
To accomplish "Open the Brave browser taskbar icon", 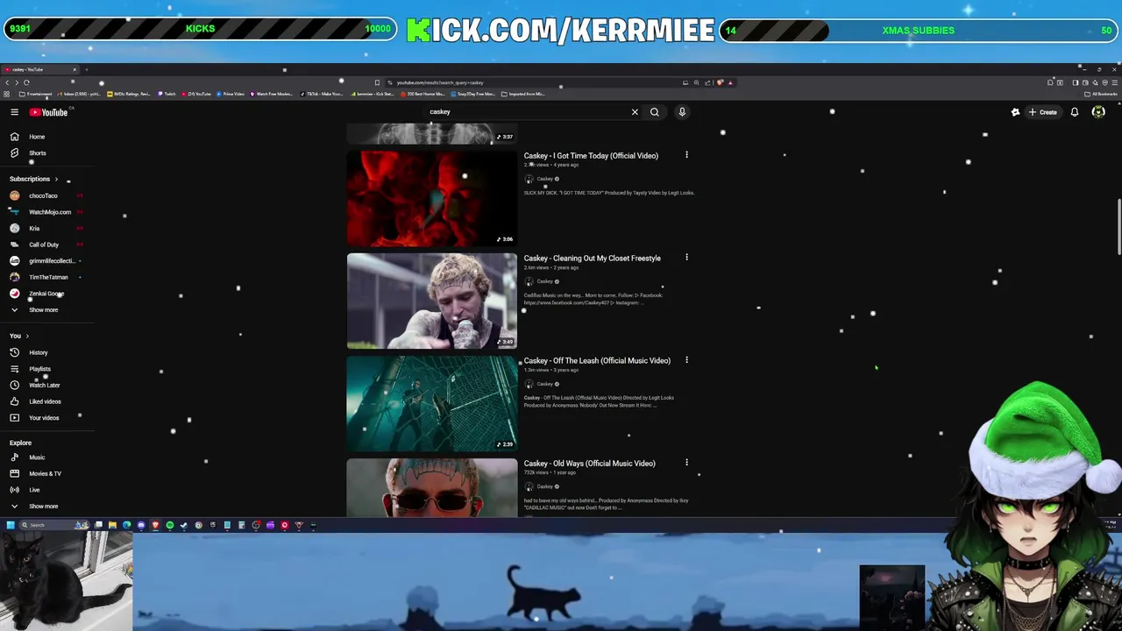I will coord(155,525).
